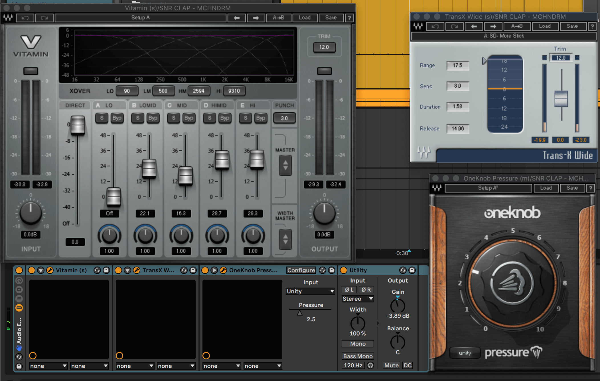Click Configure on OneKnob device
The image size is (600, 381).
click(301, 270)
